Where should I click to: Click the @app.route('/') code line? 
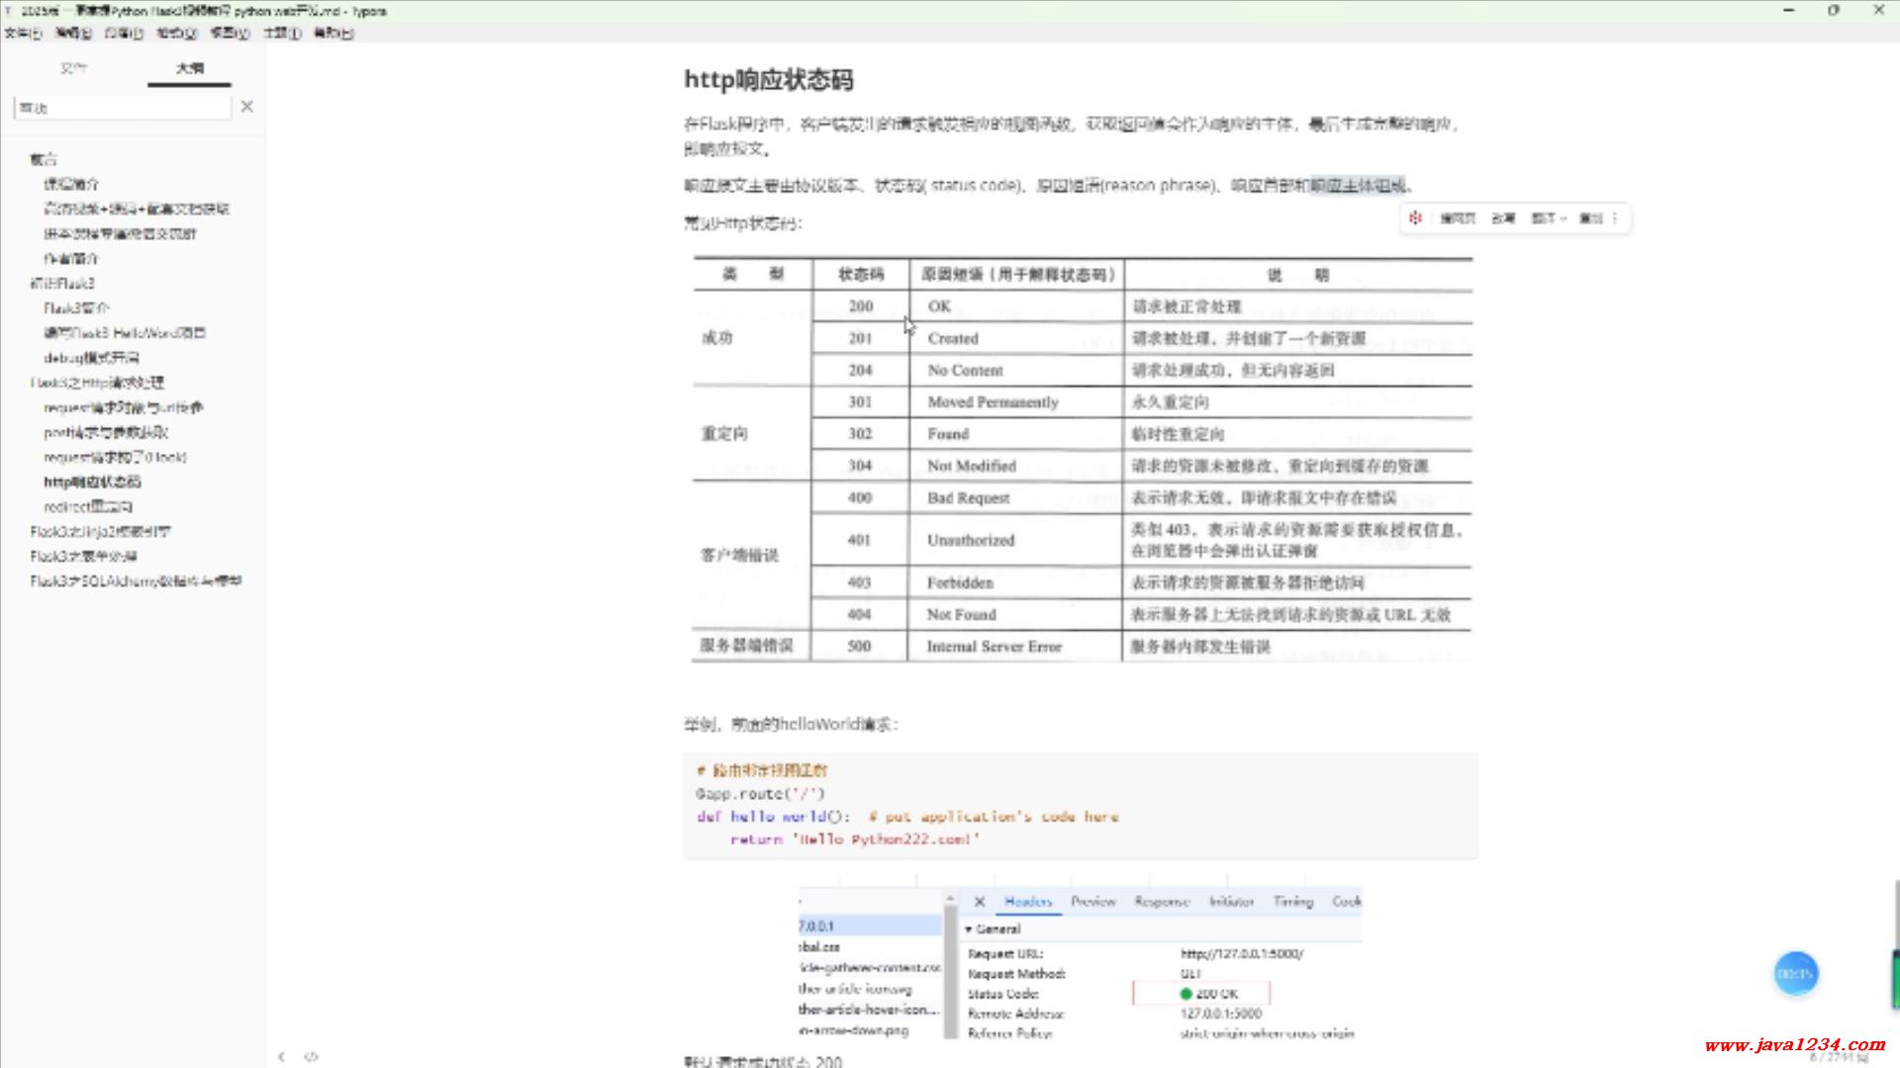point(760,793)
